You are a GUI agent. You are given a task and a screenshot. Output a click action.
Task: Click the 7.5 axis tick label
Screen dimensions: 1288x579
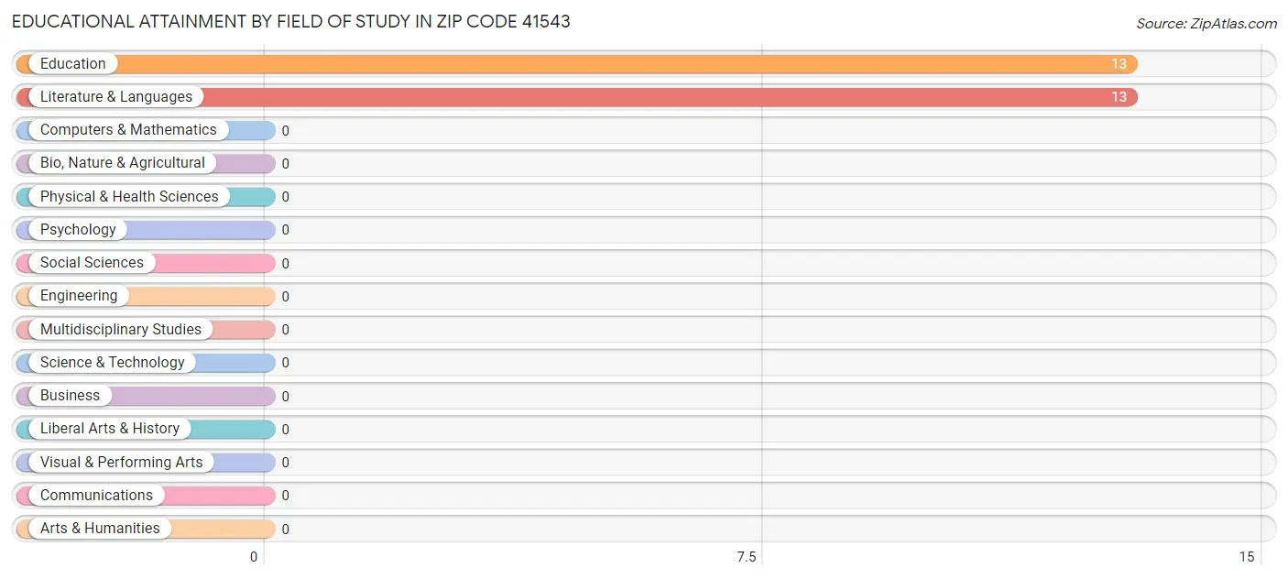pyautogui.click(x=748, y=557)
